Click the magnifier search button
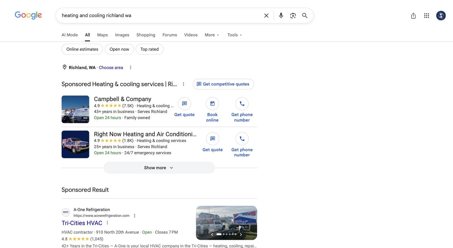Image resolution: width=453 pixels, height=248 pixels. [x=305, y=15]
